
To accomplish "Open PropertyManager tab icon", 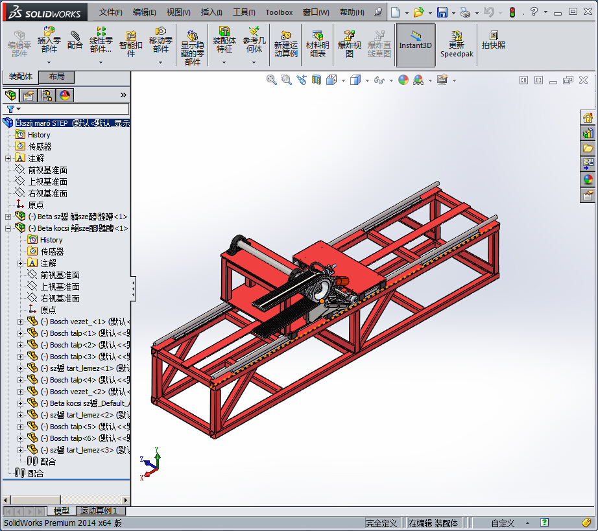I will coord(29,95).
